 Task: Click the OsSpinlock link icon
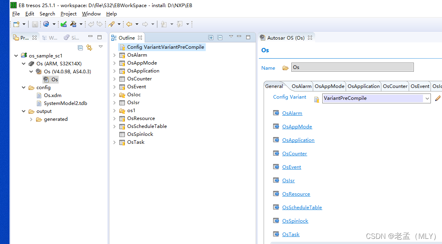(x=276, y=220)
